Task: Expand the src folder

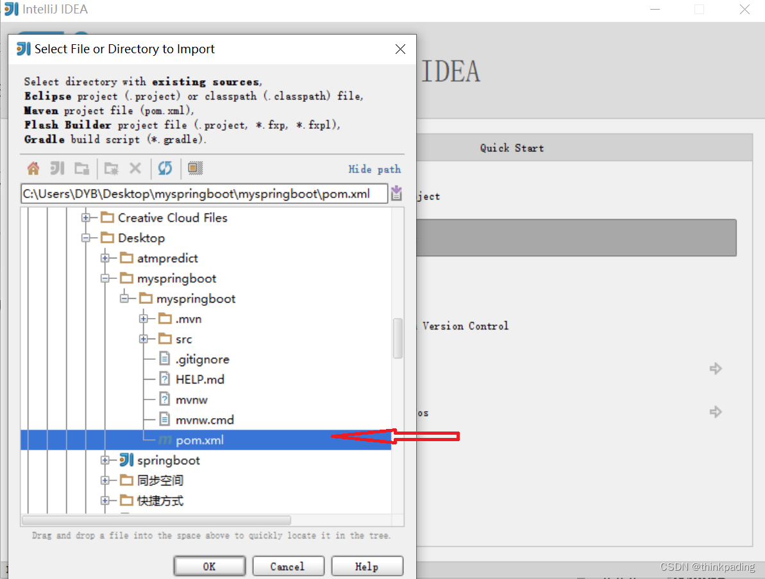Action: [x=144, y=339]
